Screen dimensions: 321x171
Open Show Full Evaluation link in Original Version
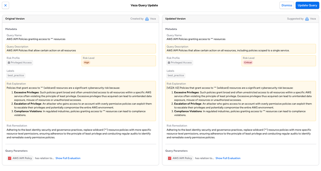(68, 158)
